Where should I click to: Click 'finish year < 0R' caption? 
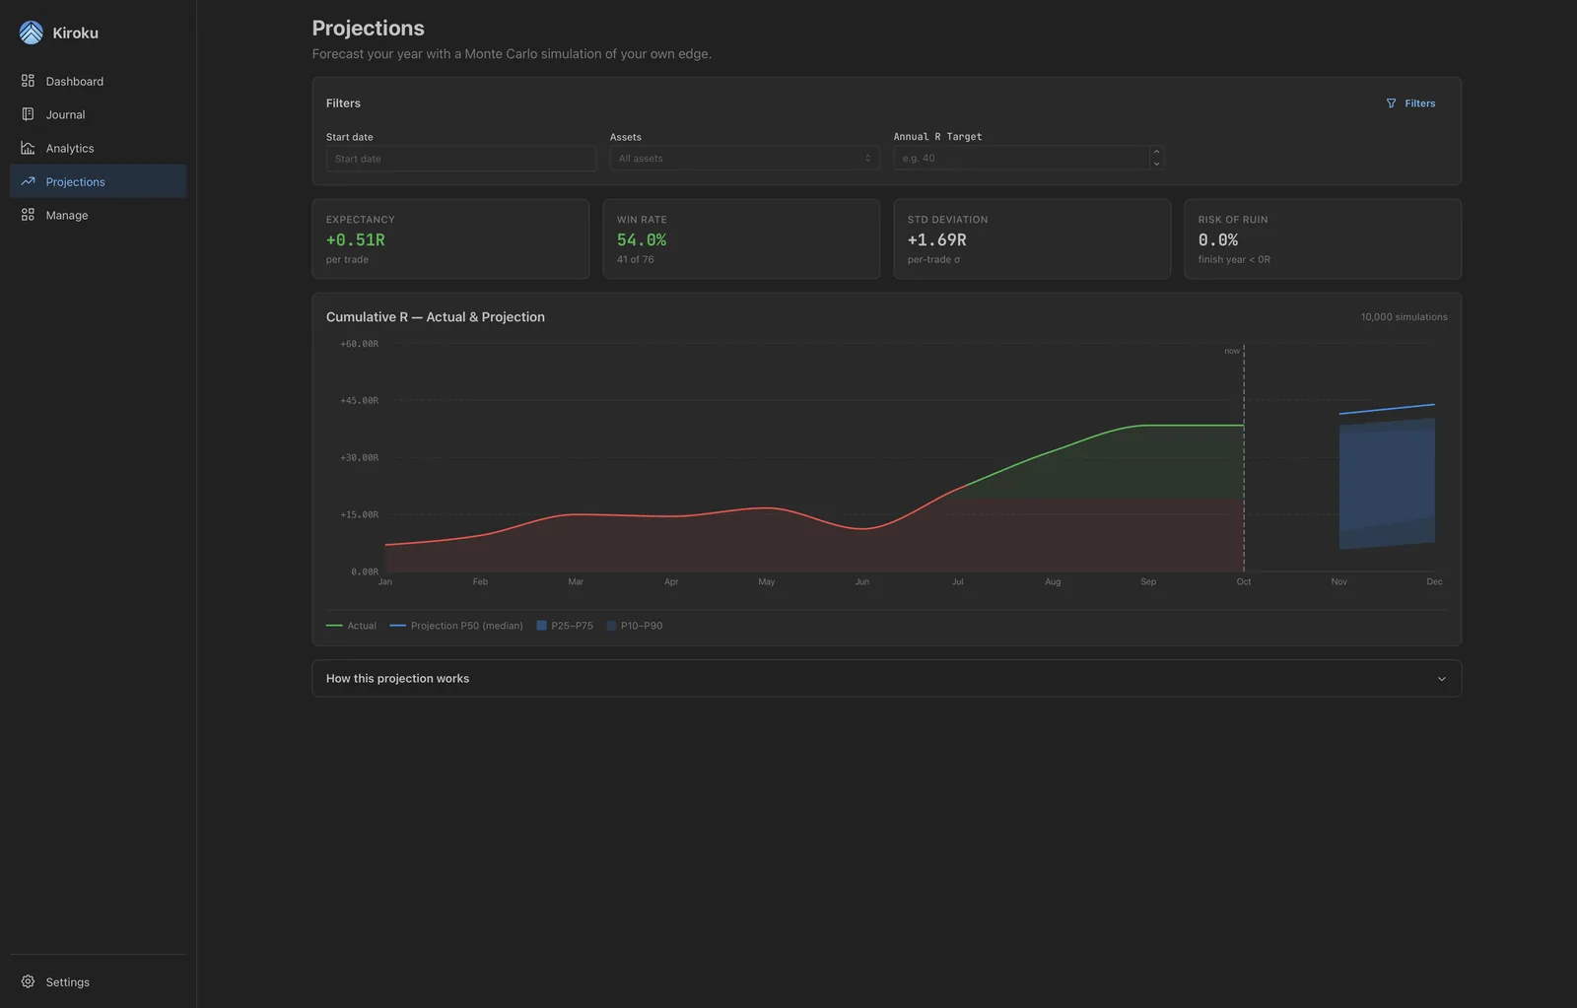tap(1234, 260)
